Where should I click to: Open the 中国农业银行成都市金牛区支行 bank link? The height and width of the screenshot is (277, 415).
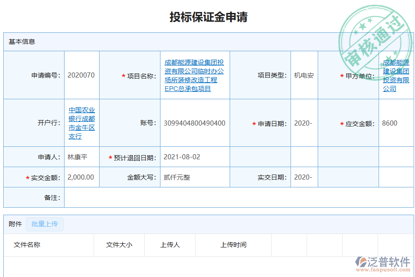point(81,123)
